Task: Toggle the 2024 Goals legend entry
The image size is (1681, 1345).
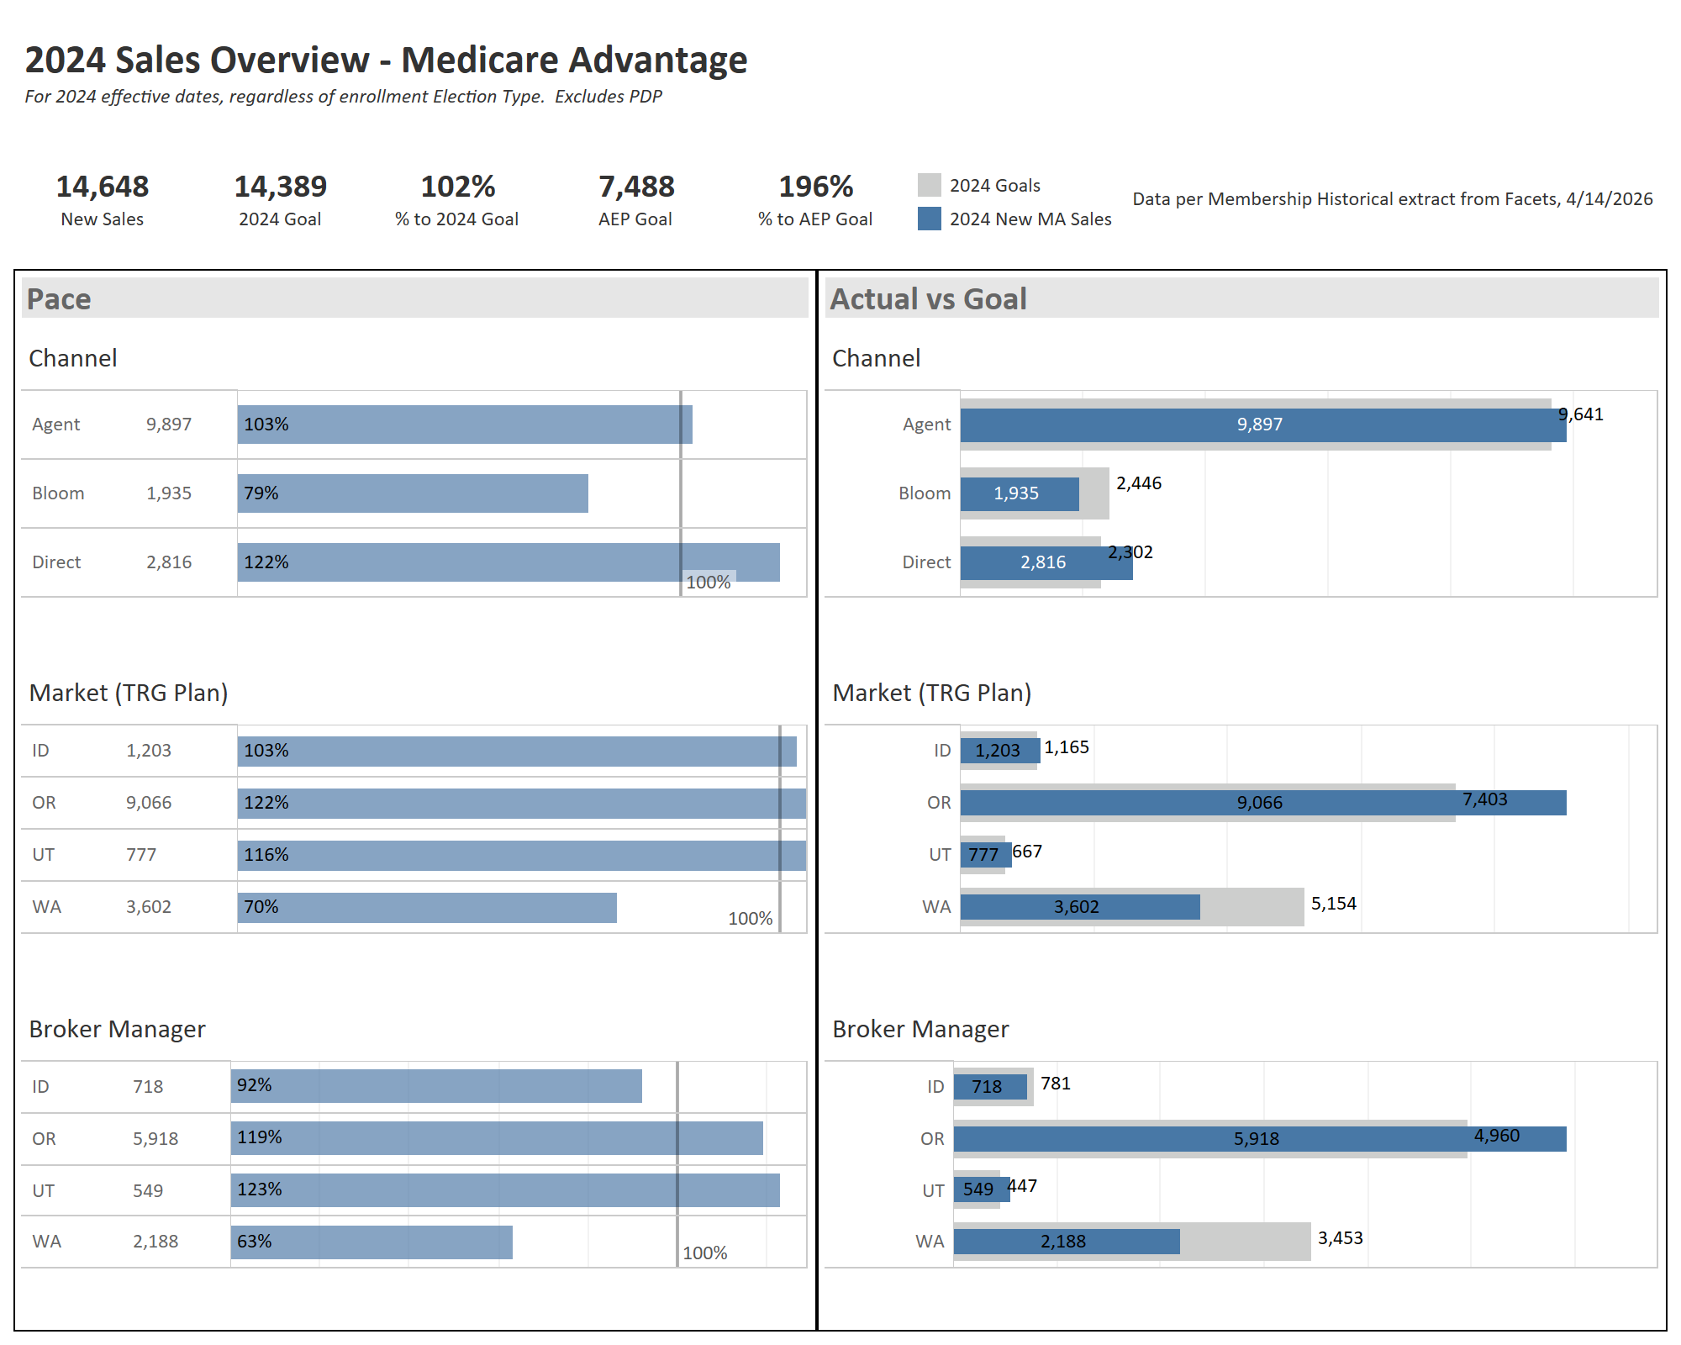Action: (x=997, y=185)
